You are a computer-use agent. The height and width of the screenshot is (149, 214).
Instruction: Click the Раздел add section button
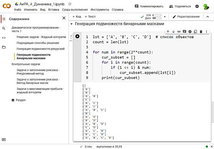[x=19, y=100]
